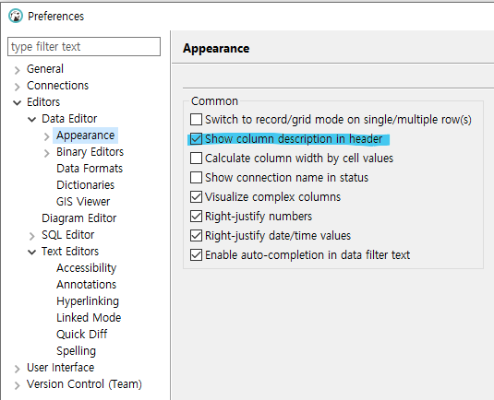
Task: Expand the SQL Editor node
Action: [x=31, y=236]
